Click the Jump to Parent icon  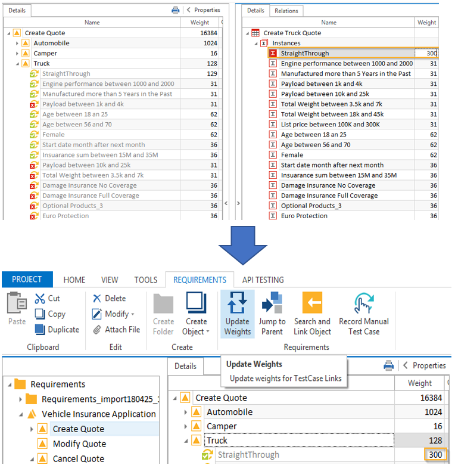(x=272, y=303)
